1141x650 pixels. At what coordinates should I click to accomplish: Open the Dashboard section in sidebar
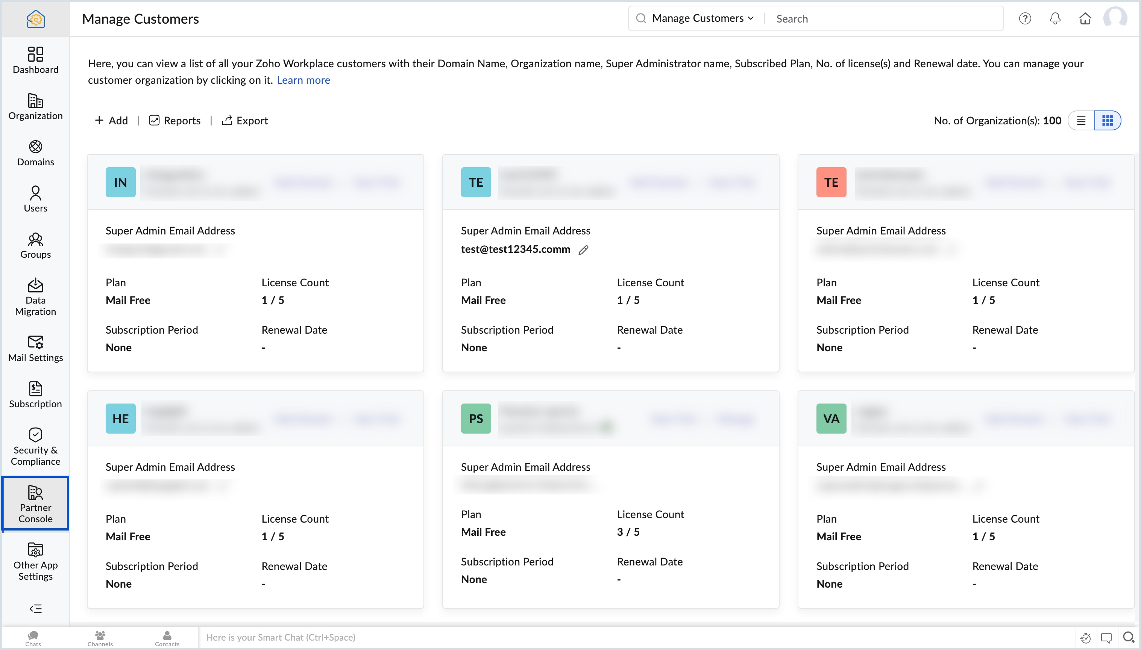(35, 60)
